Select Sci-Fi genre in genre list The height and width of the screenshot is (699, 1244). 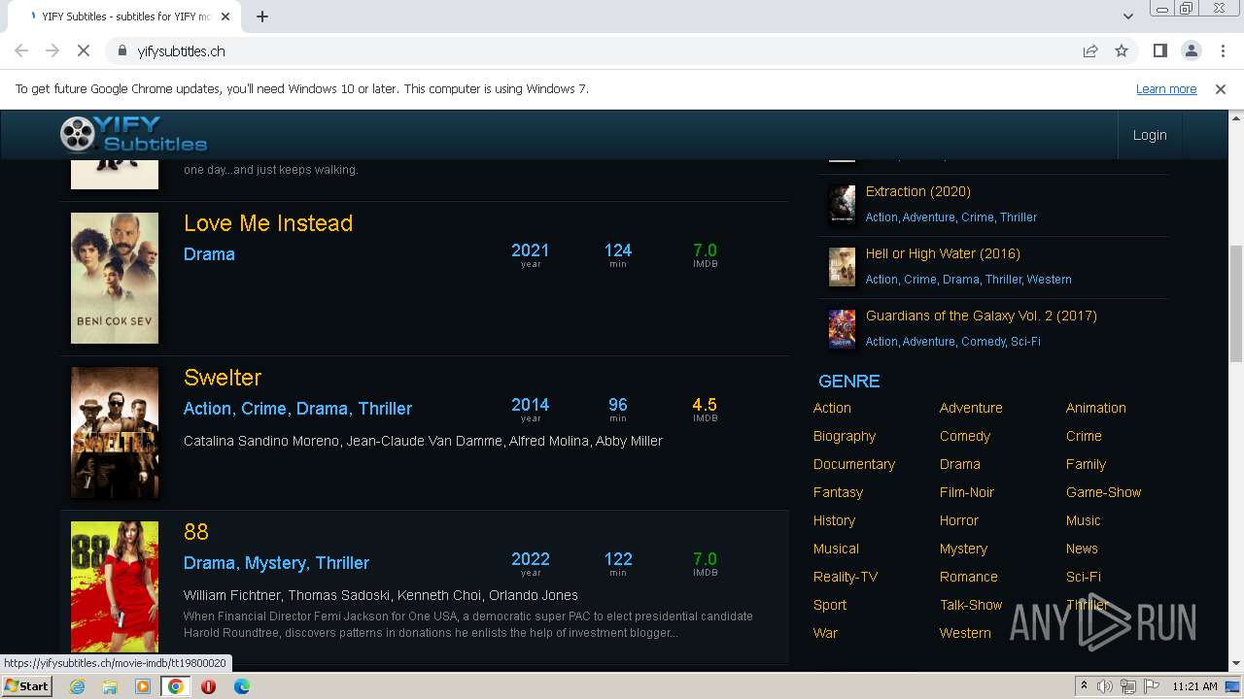pos(1084,577)
